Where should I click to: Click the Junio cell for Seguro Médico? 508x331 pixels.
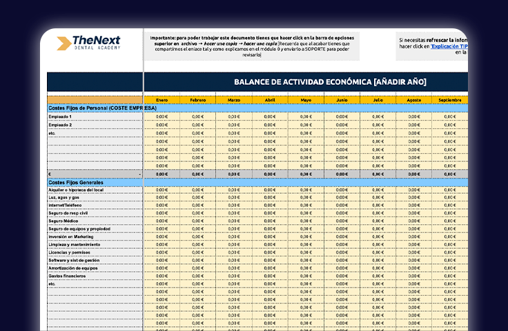pos(342,221)
